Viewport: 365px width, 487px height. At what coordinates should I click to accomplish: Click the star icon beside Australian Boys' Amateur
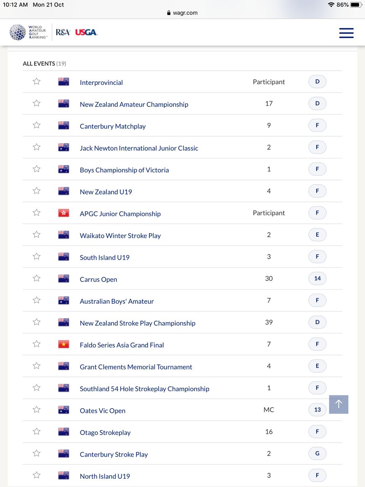click(x=36, y=300)
